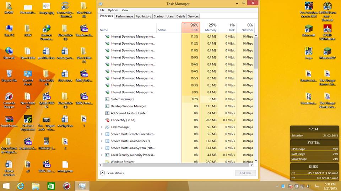The width and height of the screenshot is (341, 191).
Task: Switch to the Performance tab
Action: [124, 16]
